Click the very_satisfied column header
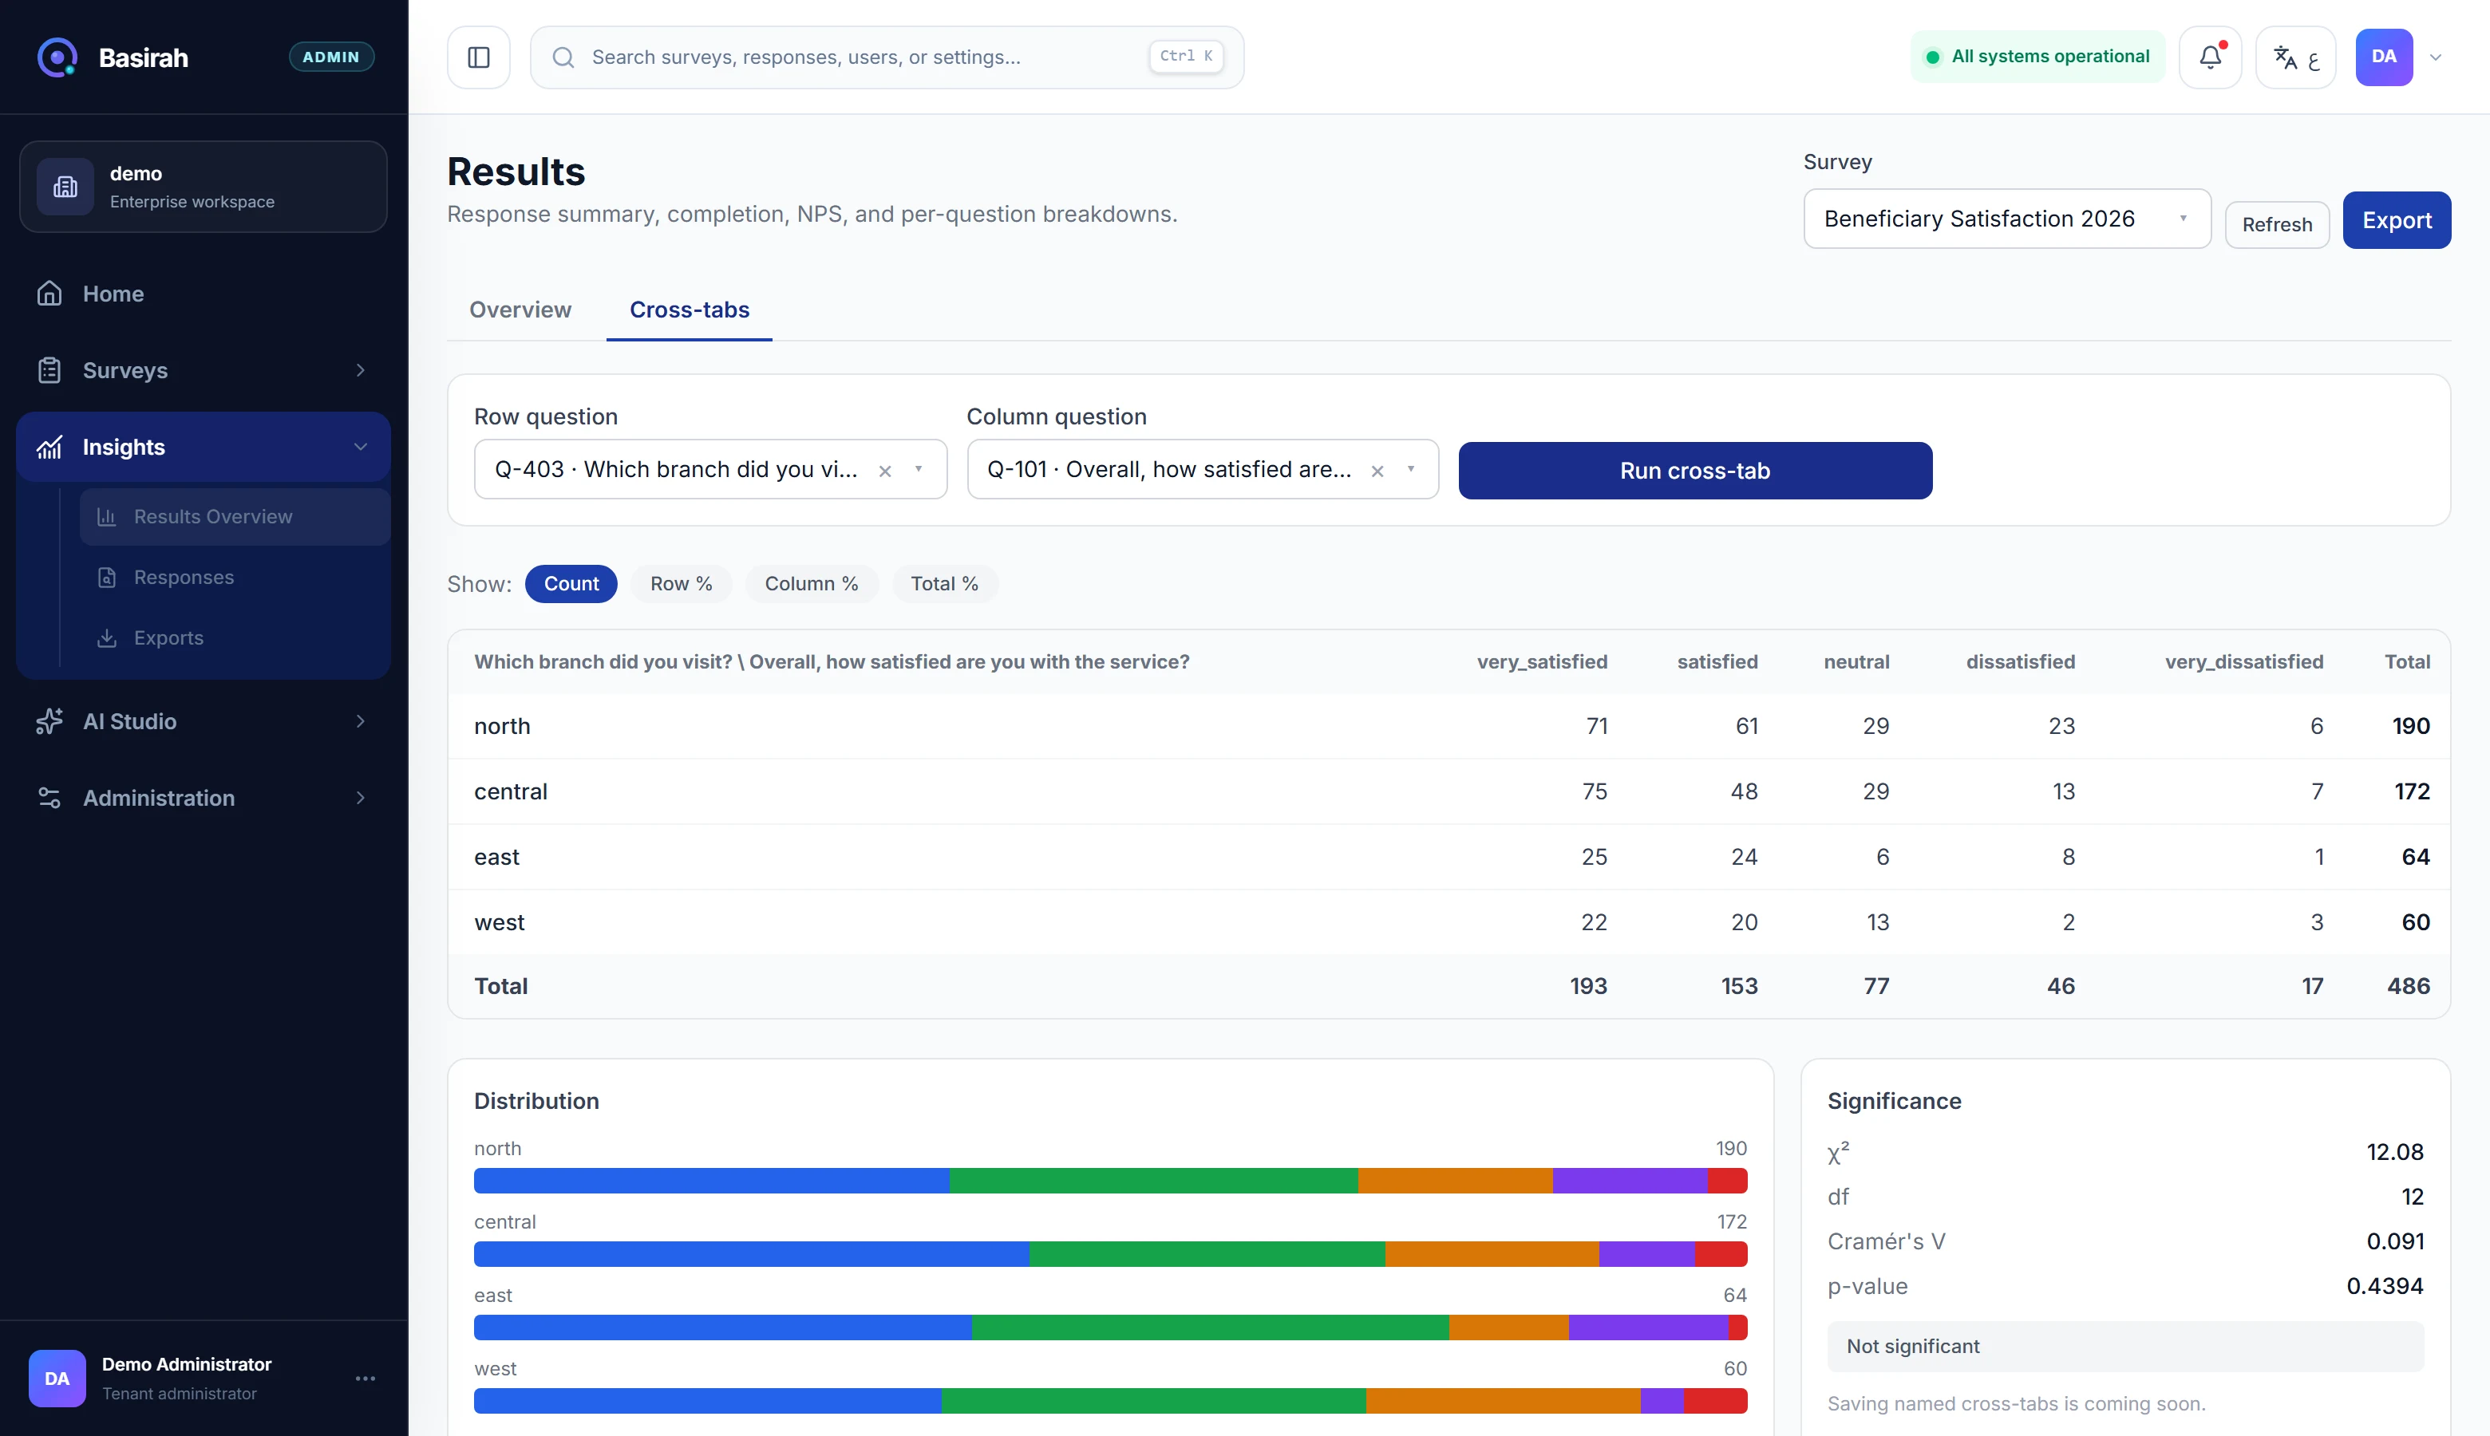The width and height of the screenshot is (2490, 1436). coord(1542,662)
